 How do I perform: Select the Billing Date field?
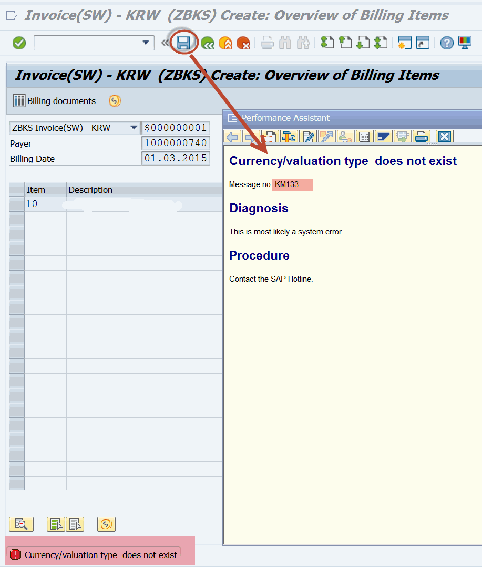(x=176, y=159)
